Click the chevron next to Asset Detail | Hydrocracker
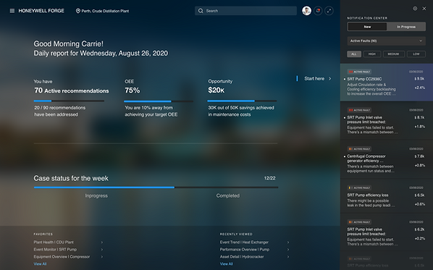Screen dimensions: 433x270 (x=288, y=256)
